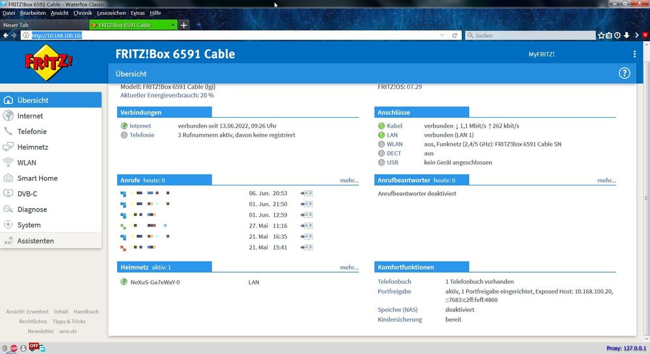Click the Suchen search field
The image size is (650, 354).
pos(530,36)
